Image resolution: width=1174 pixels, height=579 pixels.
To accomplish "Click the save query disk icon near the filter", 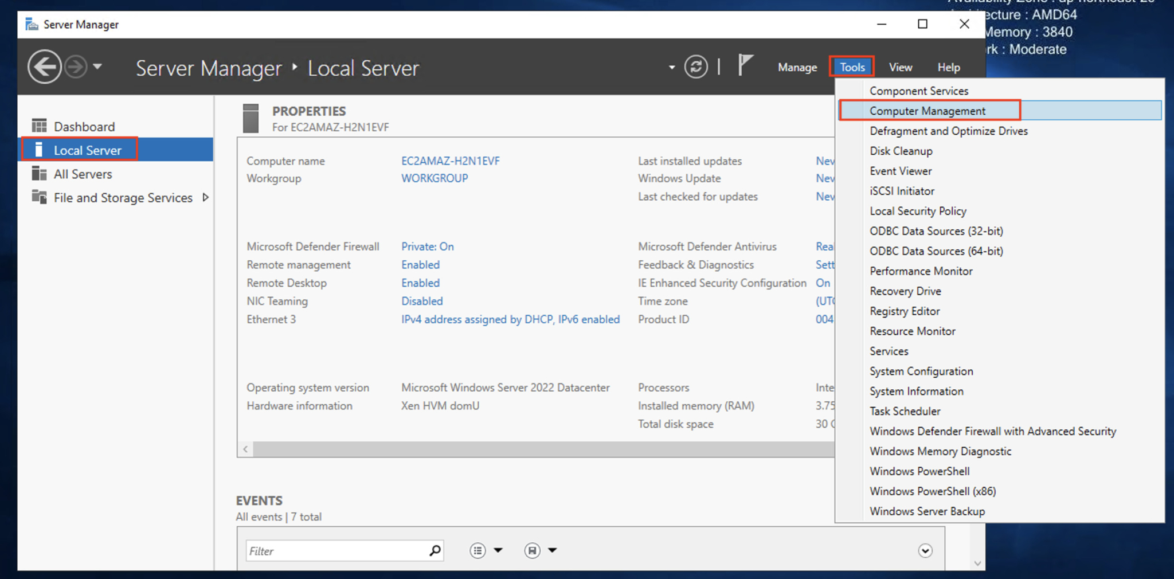I will coord(533,550).
